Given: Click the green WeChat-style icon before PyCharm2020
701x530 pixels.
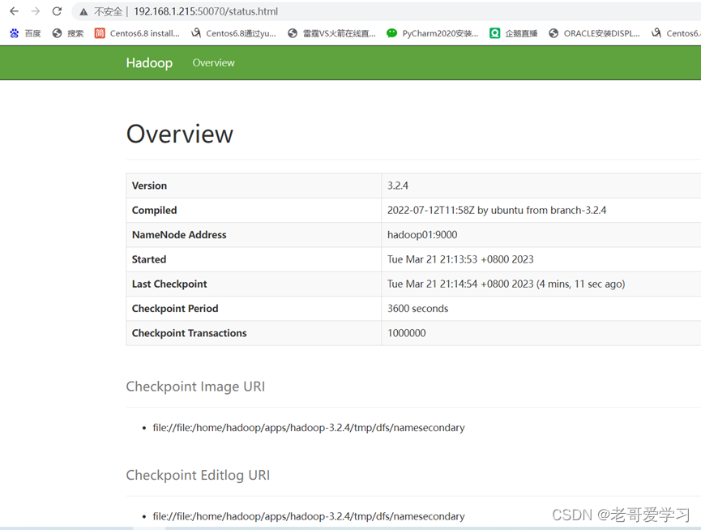Looking at the screenshot, I should [x=391, y=33].
